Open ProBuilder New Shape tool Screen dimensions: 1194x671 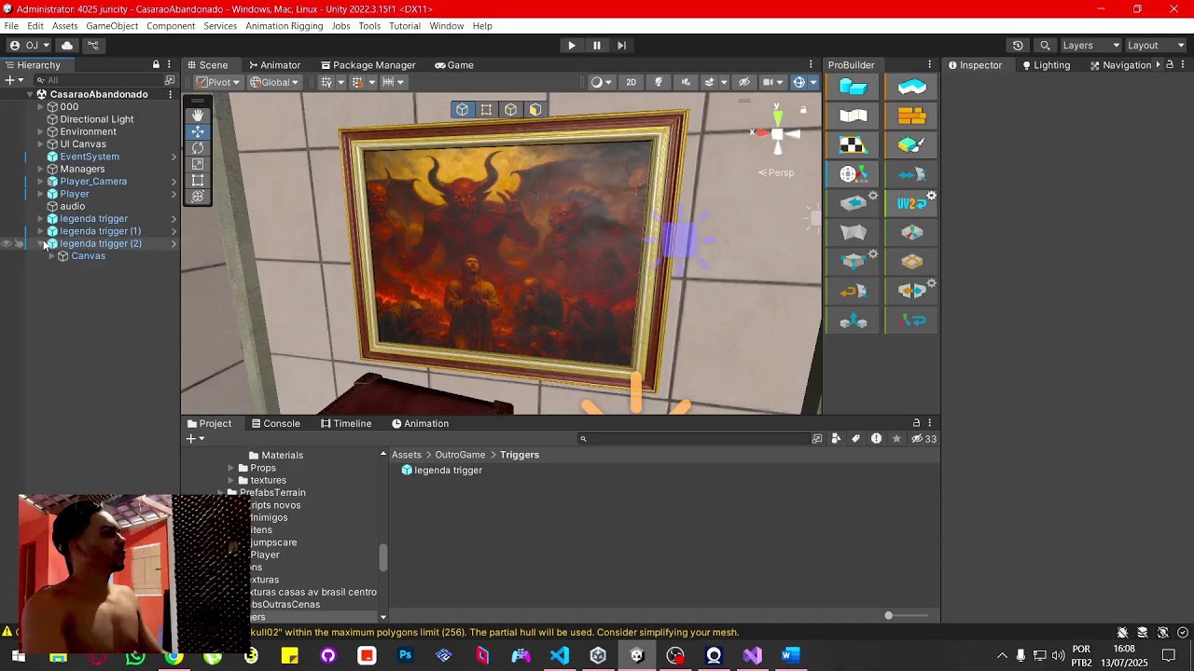(853, 87)
